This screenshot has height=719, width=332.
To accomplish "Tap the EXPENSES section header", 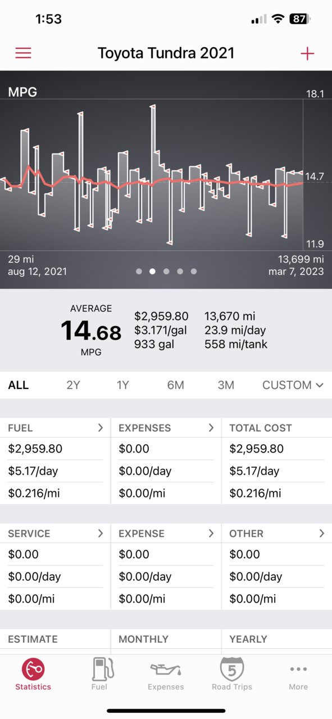I will 145,428.
